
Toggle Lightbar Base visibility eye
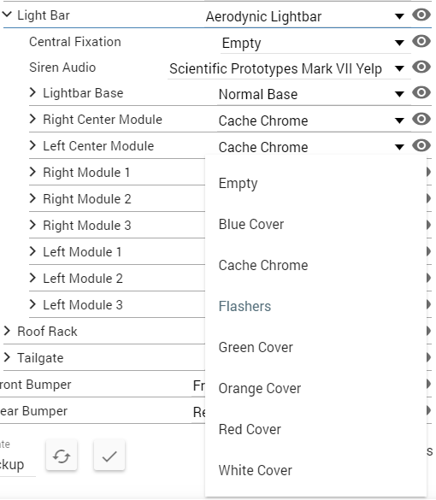421,93
